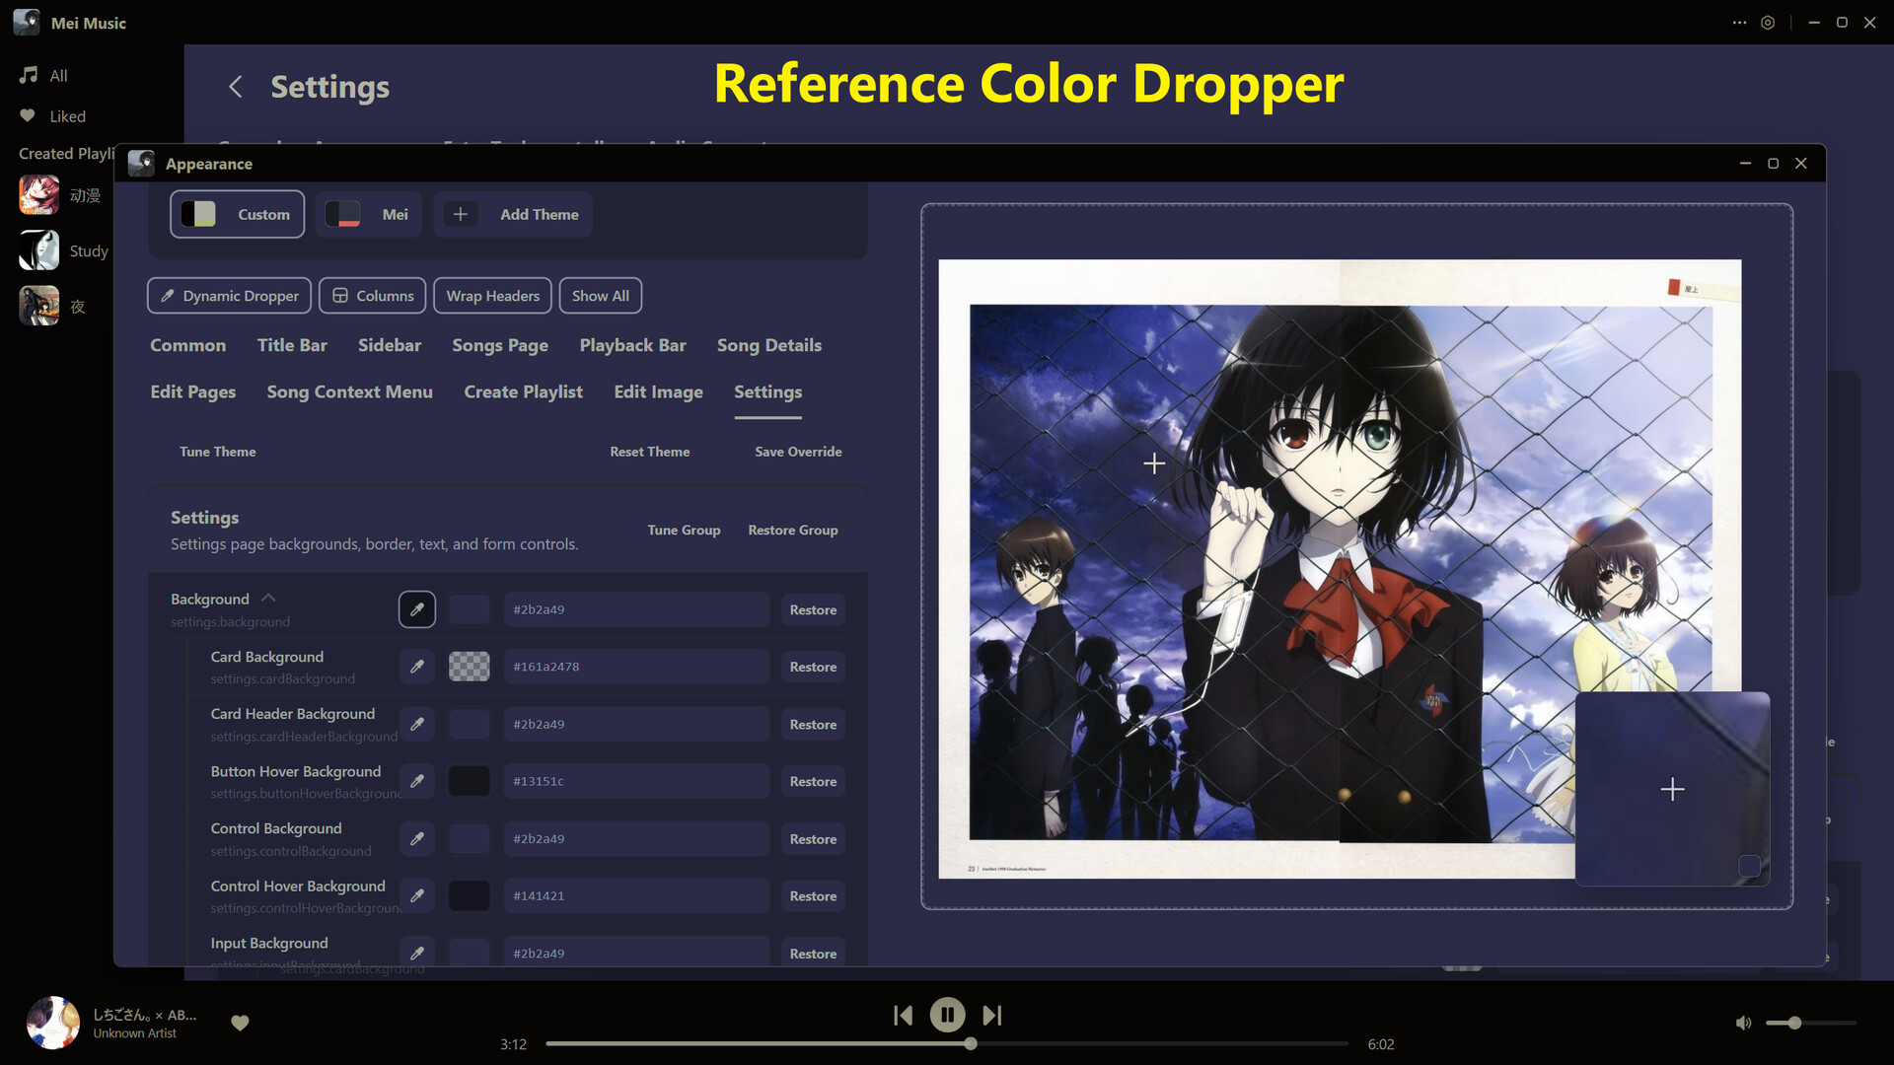Click the now playing album art

(53, 1023)
